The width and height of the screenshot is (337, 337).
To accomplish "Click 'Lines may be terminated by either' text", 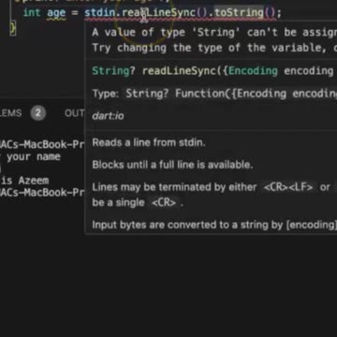I will coord(174,187).
